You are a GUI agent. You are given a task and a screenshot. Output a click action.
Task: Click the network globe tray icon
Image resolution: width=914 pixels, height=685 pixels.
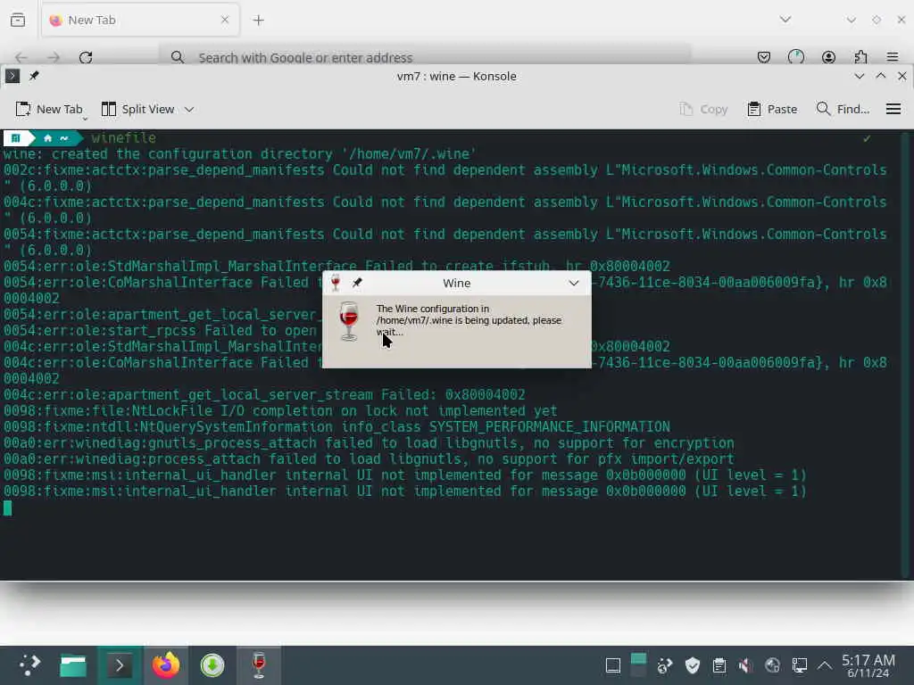(772, 665)
